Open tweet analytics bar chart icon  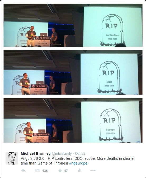[x=80, y=170]
